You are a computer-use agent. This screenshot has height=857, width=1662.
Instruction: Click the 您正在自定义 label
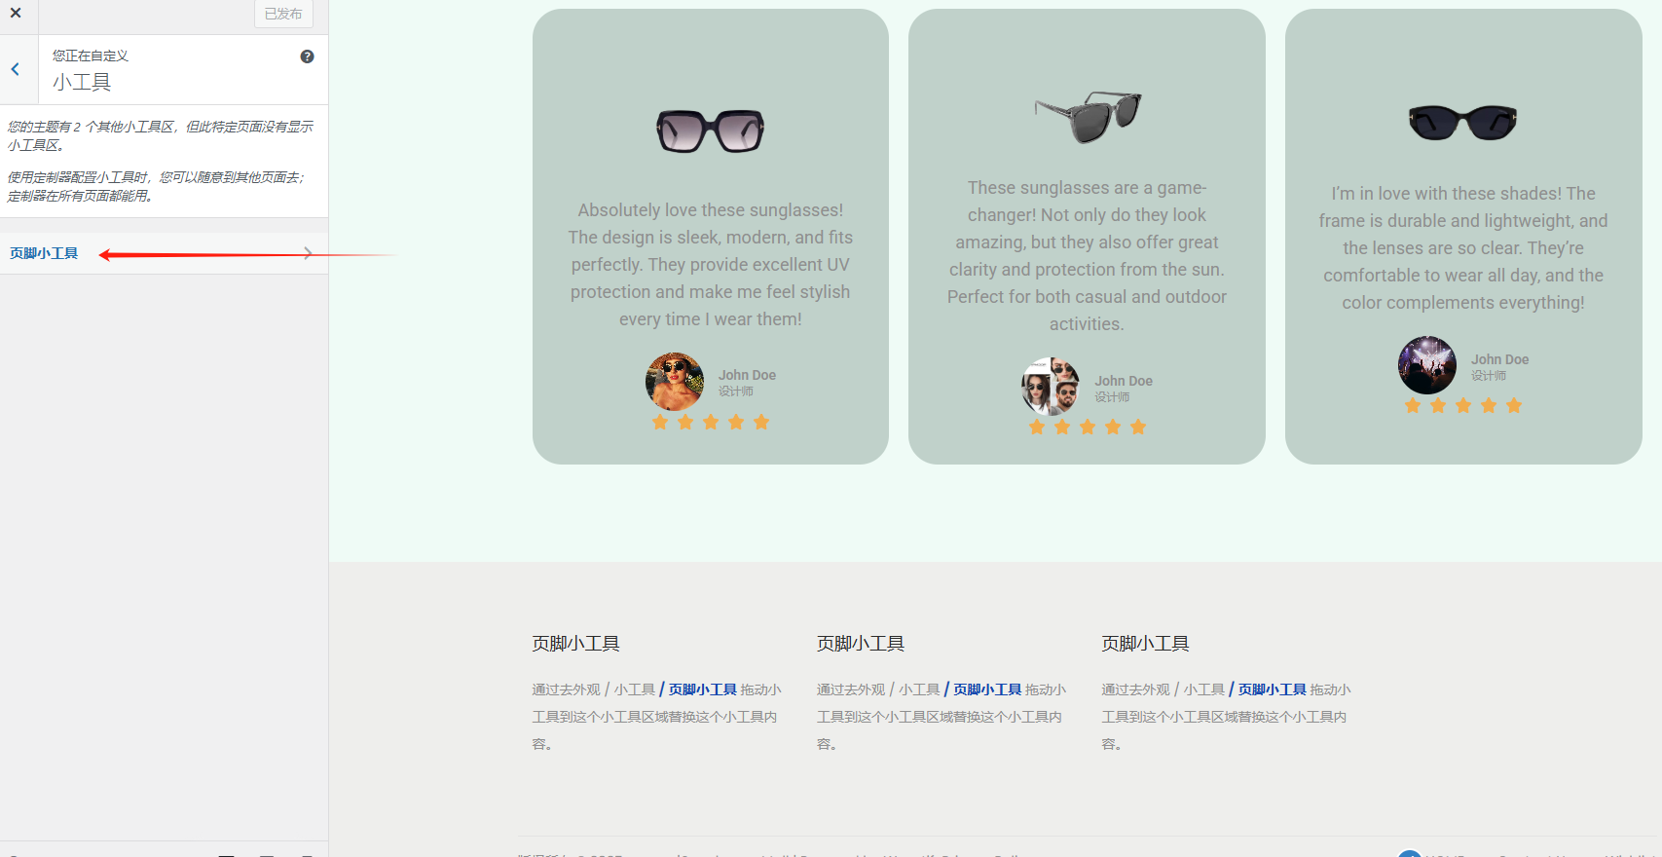pyautogui.click(x=91, y=56)
